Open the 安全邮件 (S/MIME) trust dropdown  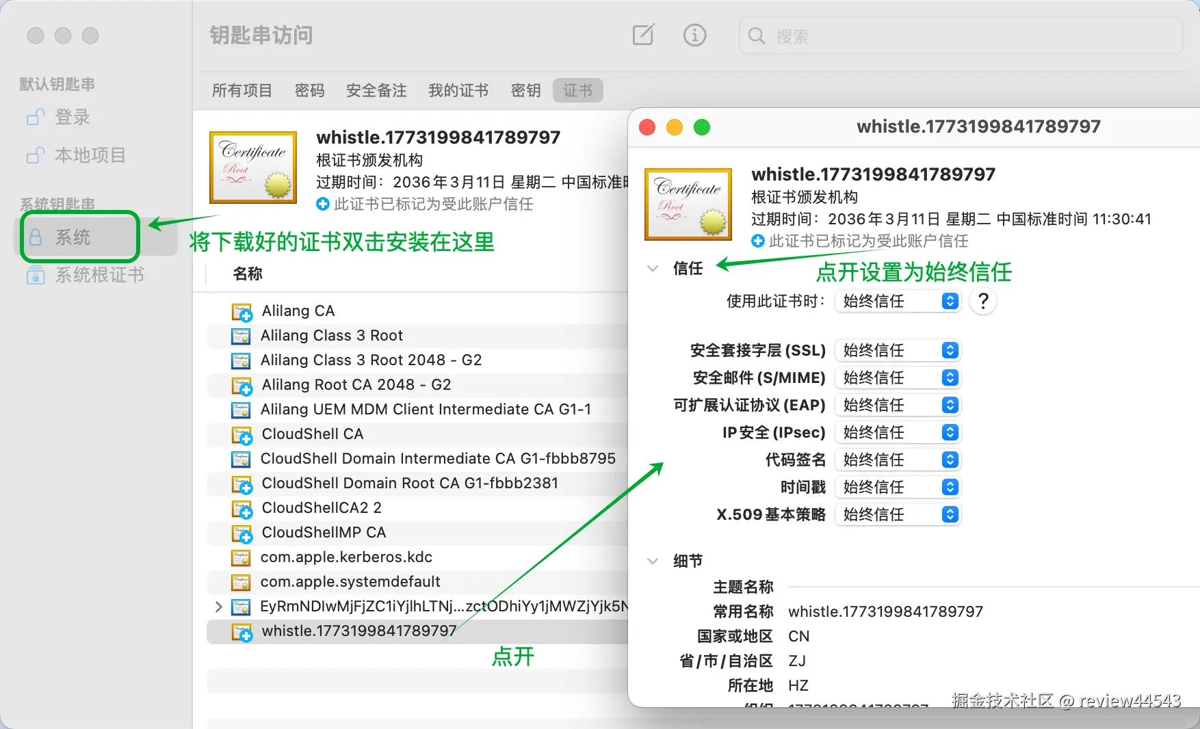(x=898, y=377)
